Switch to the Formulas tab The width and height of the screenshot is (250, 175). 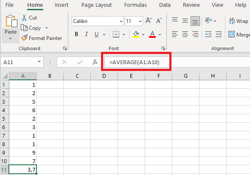pos(135,5)
